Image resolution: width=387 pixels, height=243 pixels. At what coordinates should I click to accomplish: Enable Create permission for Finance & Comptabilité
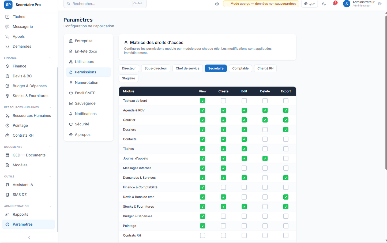coord(223,188)
